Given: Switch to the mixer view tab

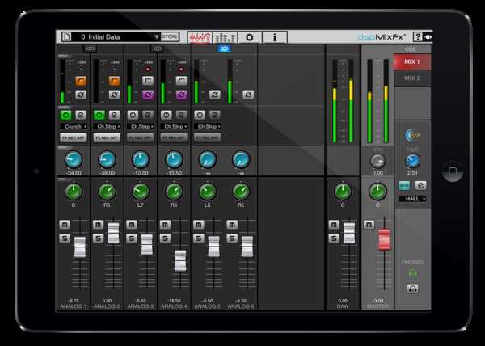Looking at the screenshot, I should 200,37.
